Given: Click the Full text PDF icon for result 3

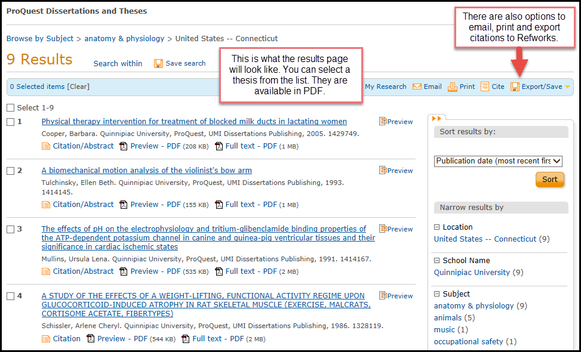Looking at the screenshot, I should point(219,271).
